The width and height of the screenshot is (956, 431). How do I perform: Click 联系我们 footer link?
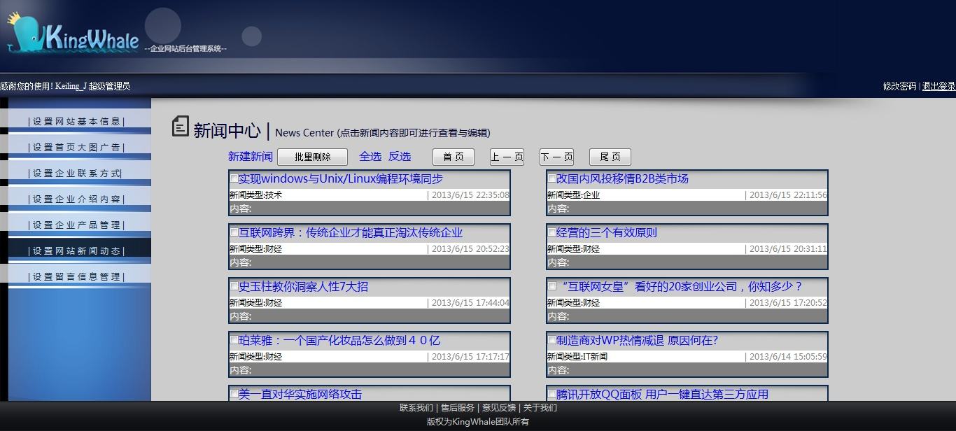(416, 408)
